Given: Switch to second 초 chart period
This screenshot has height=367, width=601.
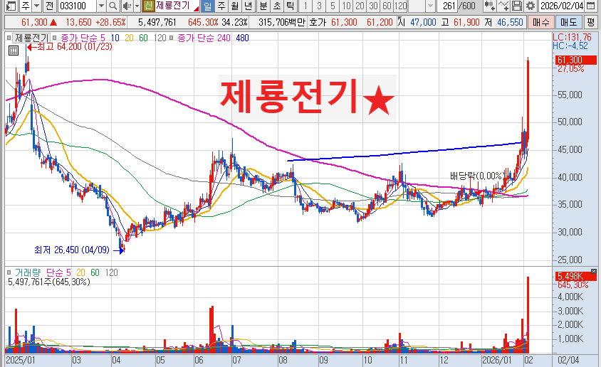Looking at the screenshot, I should (277, 6).
